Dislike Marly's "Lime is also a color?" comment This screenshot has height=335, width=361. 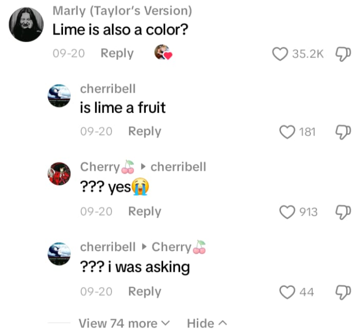[x=343, y=54]
